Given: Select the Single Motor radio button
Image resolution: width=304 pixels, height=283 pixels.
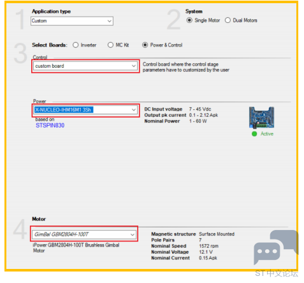Looking at the screenshot, I should pos(189,20).
